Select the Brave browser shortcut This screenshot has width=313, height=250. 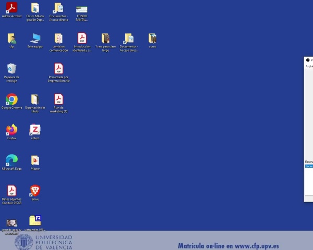coord(35,191)
